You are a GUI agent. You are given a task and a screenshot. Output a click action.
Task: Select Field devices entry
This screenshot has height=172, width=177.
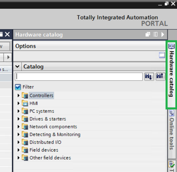pos(44,150)
